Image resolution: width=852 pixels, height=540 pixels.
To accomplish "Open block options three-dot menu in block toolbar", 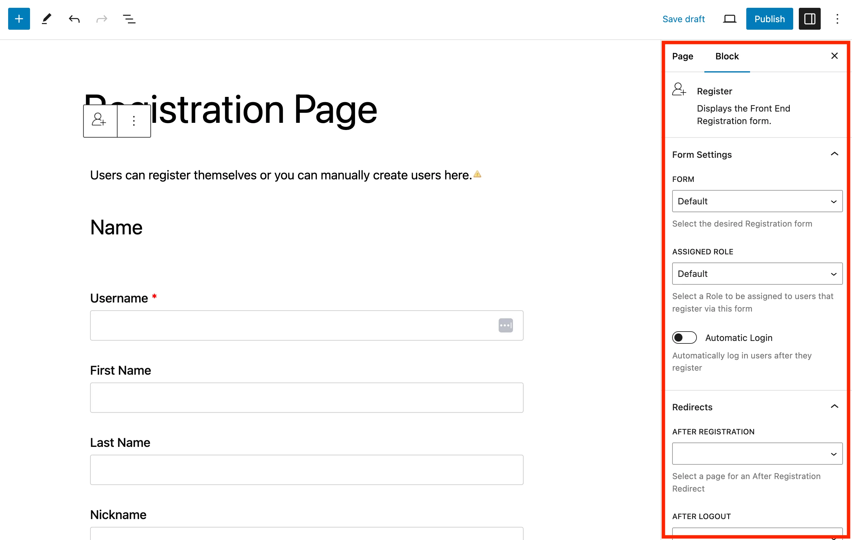I will (x=134, y=121).
